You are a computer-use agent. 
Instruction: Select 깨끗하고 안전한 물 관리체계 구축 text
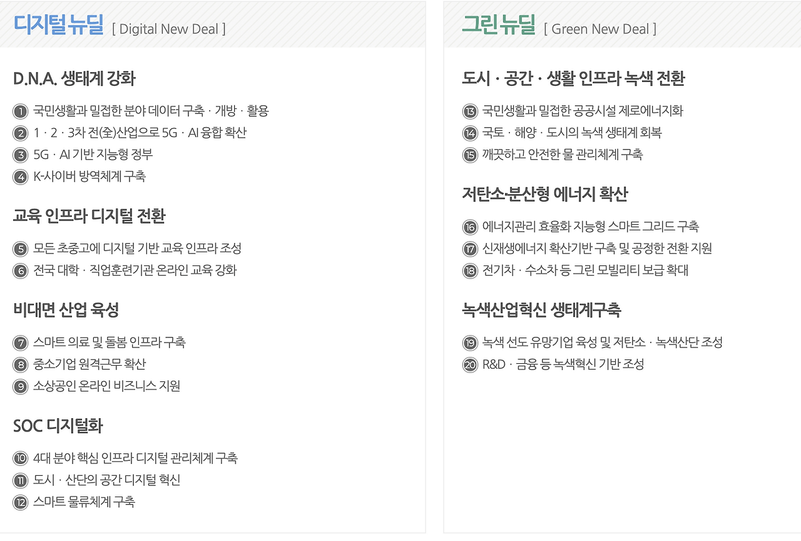[x=562, y=155]
